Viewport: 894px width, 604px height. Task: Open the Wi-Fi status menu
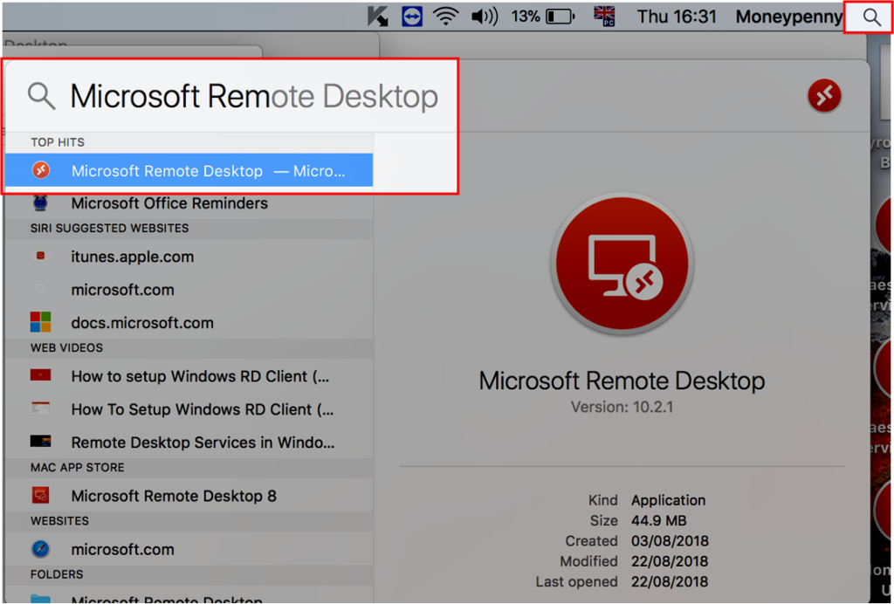pyautogui.click(x=446, y=17)
